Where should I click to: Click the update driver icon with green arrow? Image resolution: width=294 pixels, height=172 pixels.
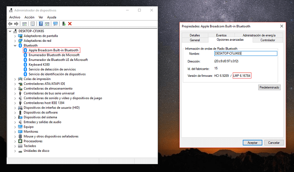pos(64,24)
